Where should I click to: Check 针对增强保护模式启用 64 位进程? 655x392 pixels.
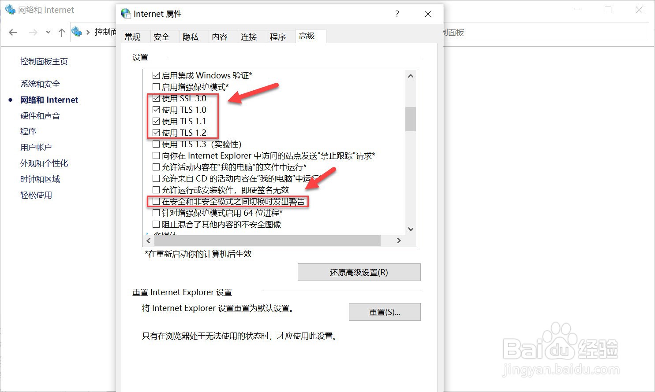[x=156, y=213]
